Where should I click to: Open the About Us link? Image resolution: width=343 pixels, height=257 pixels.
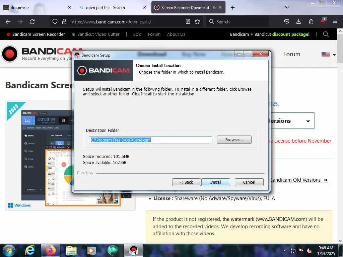coord(176,34)
